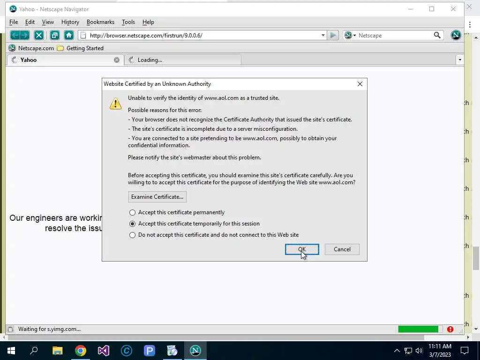This screenshot has height=360, width=480.
Task: Click the background window's horizontal scrollbar
Action: click(x=216, y=337)
